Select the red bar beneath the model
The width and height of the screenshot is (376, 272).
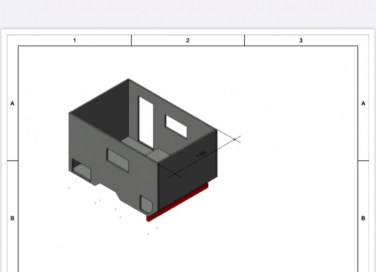pyautogui.click(x=178, y=202)
